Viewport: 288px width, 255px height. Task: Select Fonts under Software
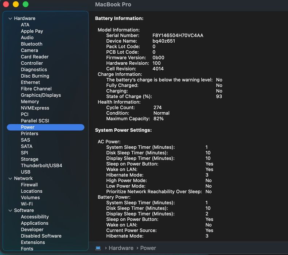[x=27, y=249]
